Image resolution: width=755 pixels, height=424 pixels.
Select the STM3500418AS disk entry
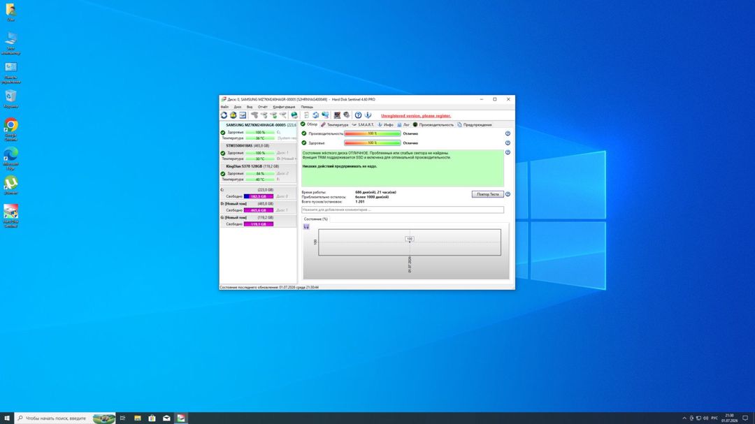259,152
